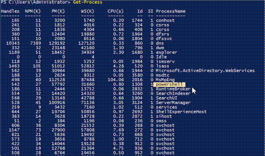This screenshot has height=156, width=265.
Task: Click the Id value 1308
Action: [x=137, y=84]
